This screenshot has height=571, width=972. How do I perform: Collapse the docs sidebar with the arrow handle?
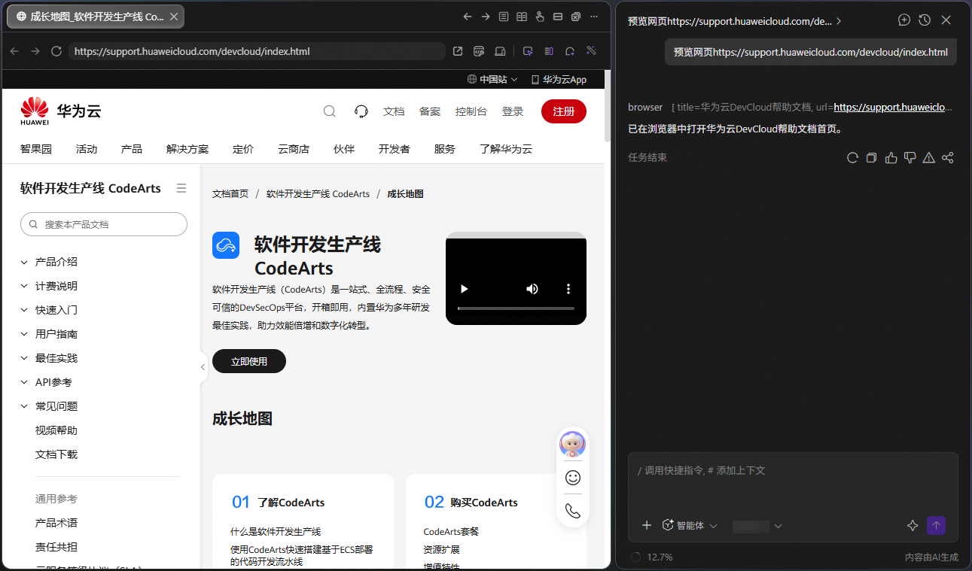(203, 367)
